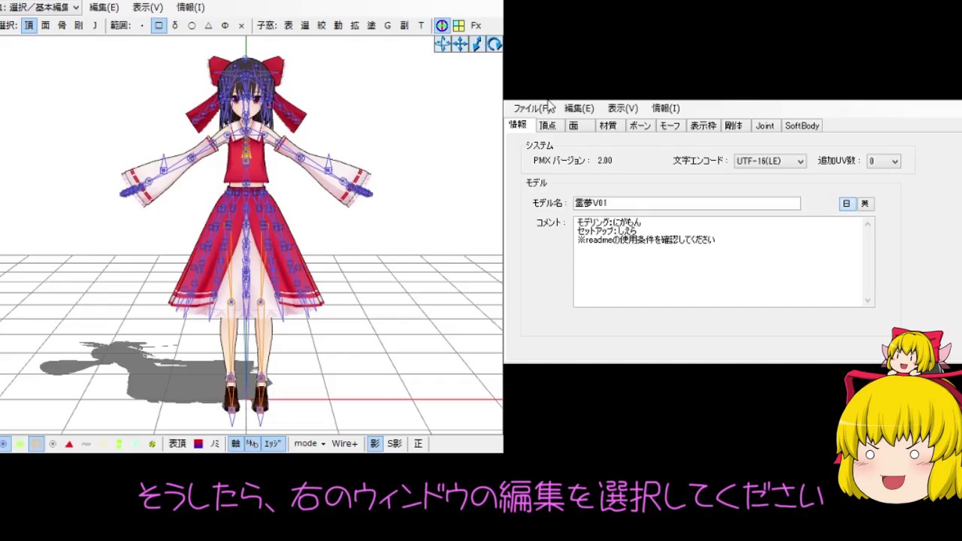Viewport: 962px width, 541px height.
Task: Open the mode dropdown in bottom bar
Action: [x=310, y=444]
